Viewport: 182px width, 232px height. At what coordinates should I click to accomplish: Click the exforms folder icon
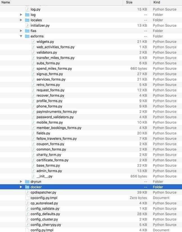27,36
